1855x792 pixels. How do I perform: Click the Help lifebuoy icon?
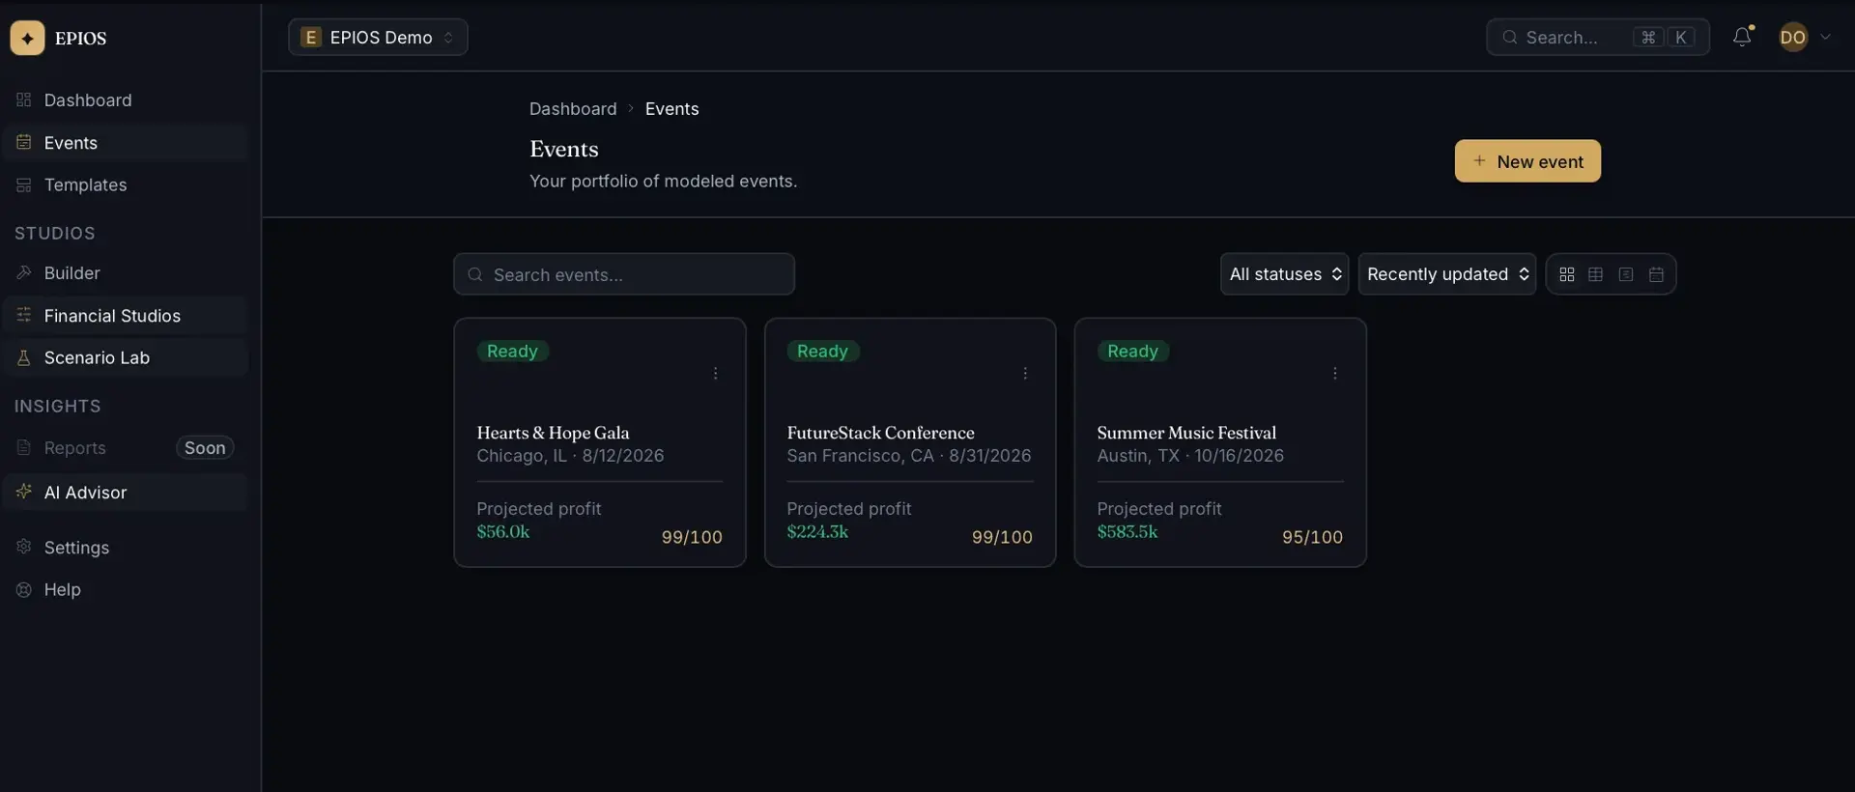pos(24,589)
